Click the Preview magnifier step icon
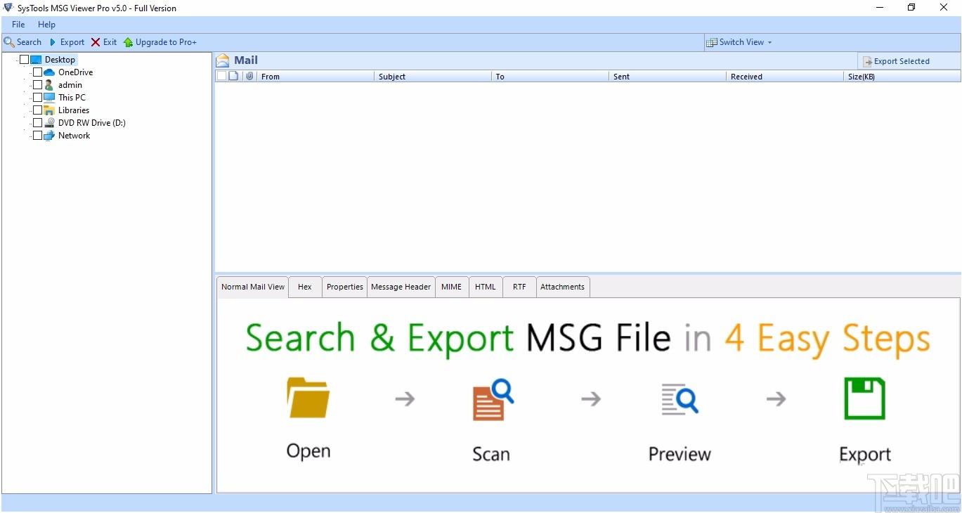962x513 pixels. (x=680, y=398)
